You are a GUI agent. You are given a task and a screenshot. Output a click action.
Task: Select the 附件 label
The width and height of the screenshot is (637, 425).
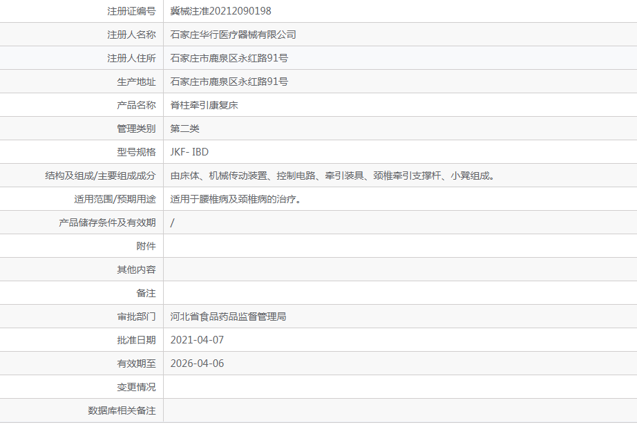point(146,246)
